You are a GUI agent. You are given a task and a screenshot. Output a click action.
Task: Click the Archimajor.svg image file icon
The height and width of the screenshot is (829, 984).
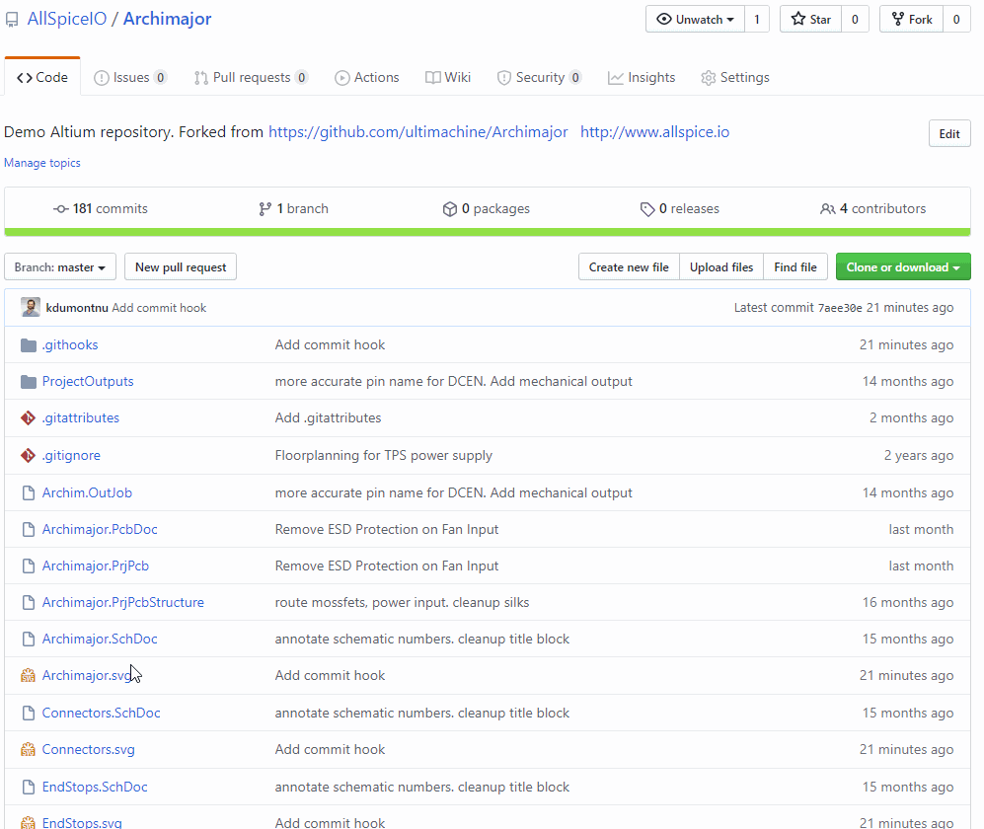(29, 675)
